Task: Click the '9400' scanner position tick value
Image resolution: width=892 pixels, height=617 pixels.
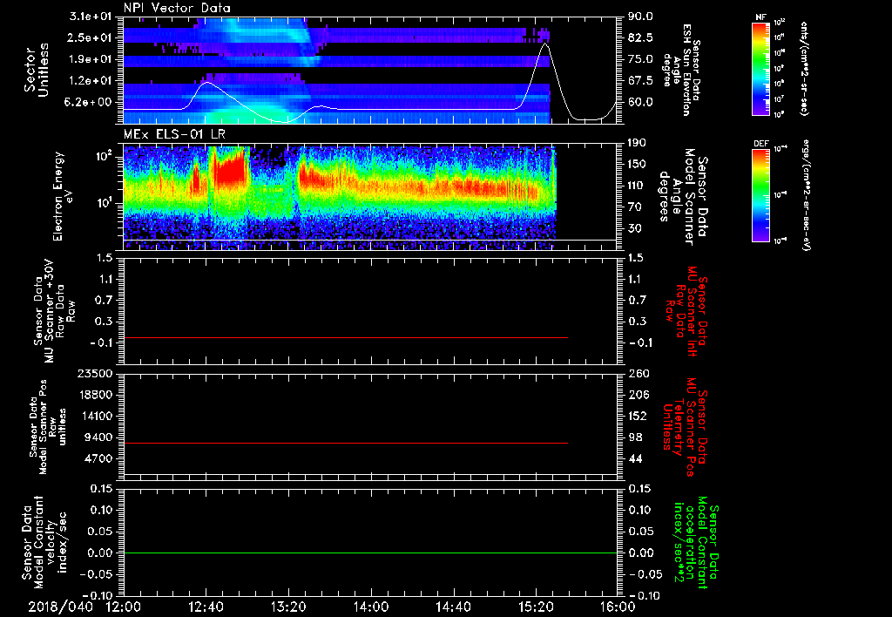Action: 101,437
